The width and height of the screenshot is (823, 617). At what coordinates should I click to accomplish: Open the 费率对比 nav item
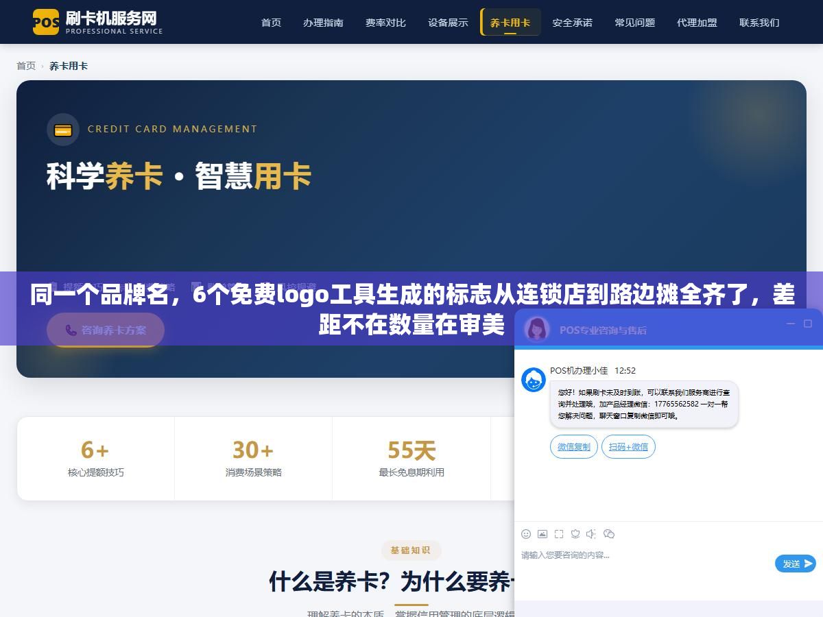385,23
